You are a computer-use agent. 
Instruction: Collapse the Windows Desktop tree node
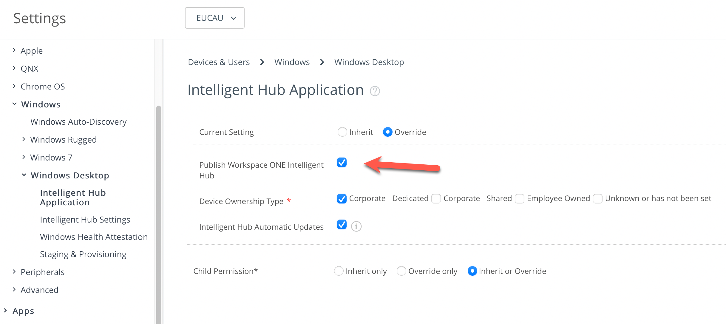tap(24, 175)
